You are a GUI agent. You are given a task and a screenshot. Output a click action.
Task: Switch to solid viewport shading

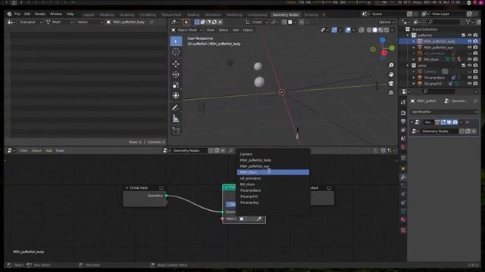375,30
